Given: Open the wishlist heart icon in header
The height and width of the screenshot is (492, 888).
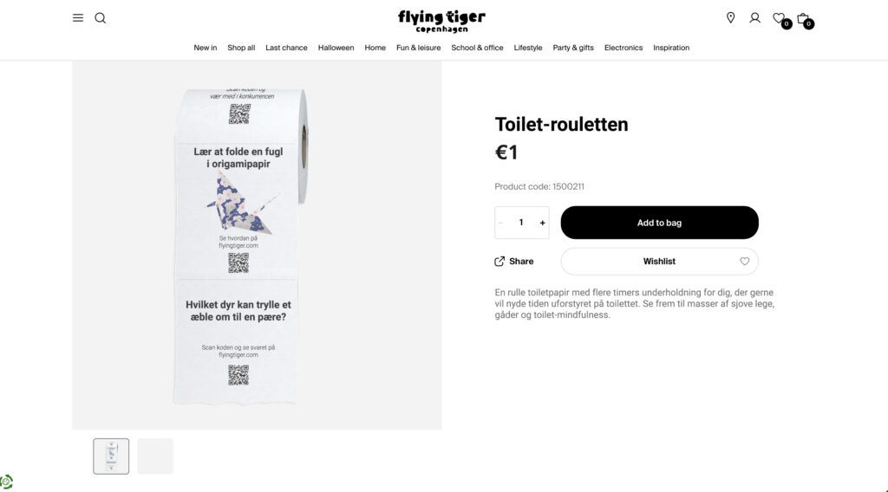Looking at the screenshot, I should tap(780, 18).
